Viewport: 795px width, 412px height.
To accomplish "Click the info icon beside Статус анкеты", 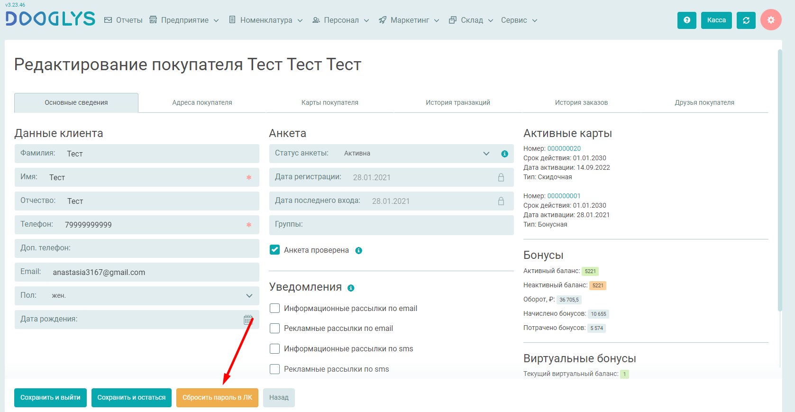I will point(504,154).
